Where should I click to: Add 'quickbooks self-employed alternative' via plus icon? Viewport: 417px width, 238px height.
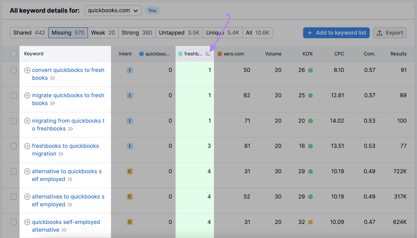click(x=27, y=222)
